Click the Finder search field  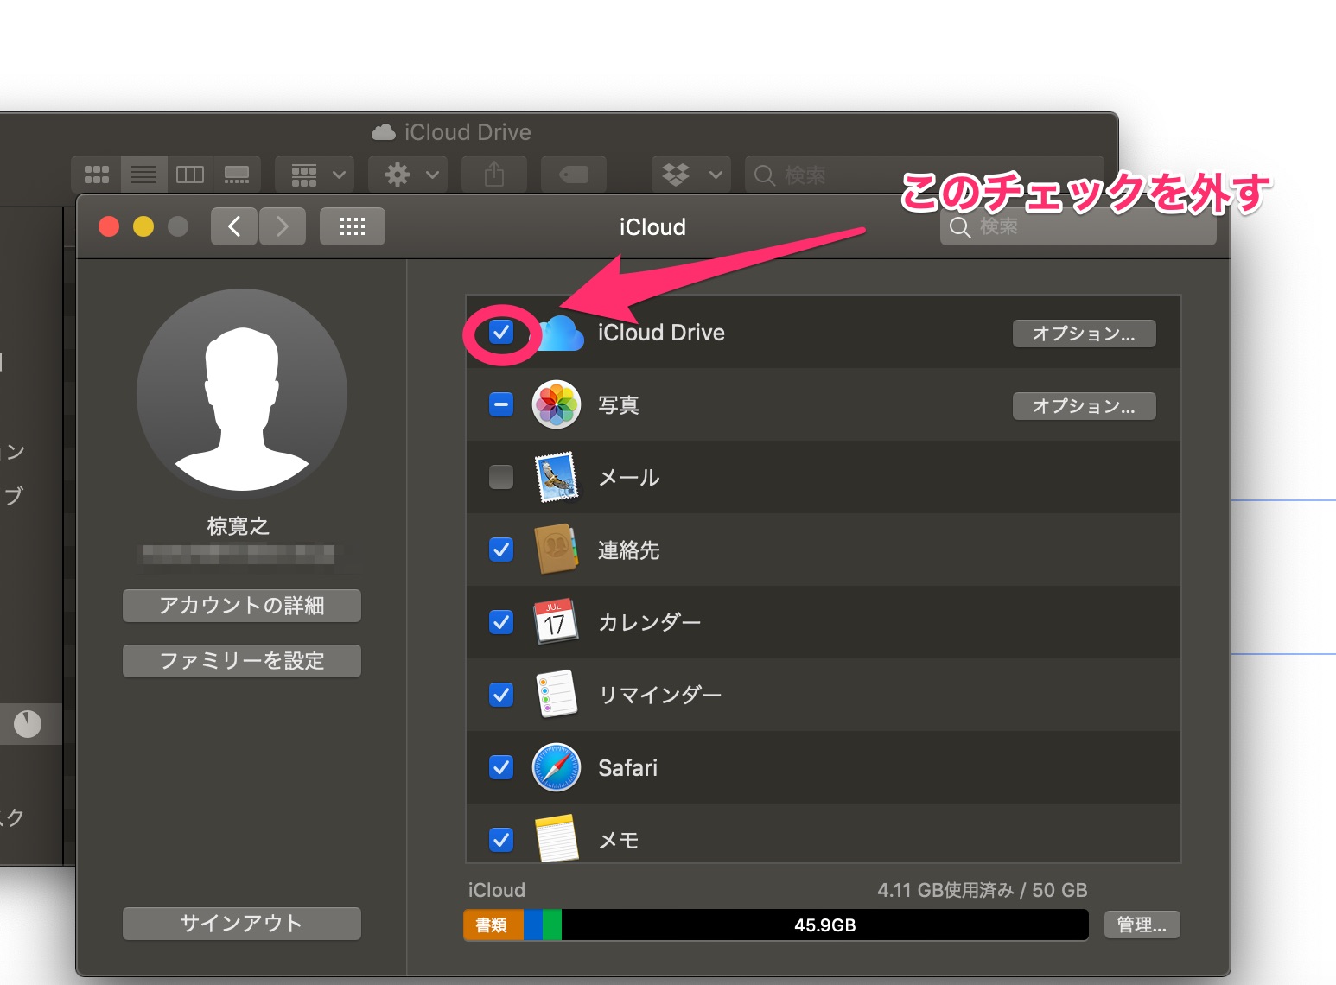(924, 175)
